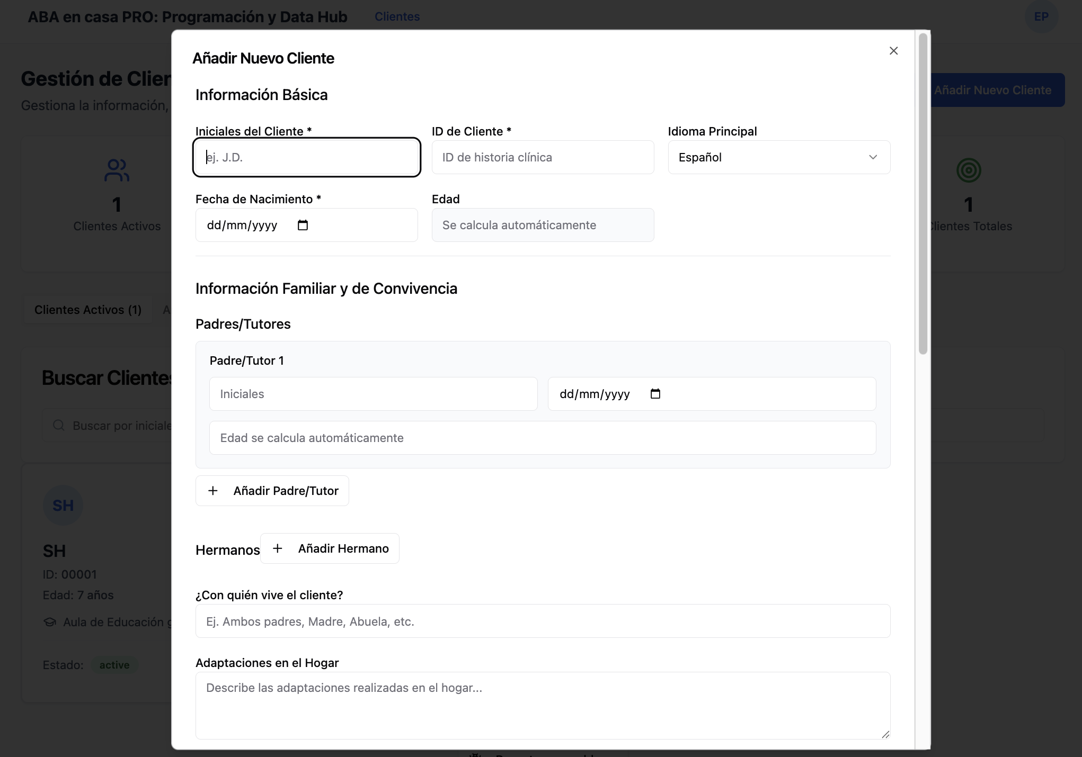Screen dimensions: 1082x757
Task: Click the green target Clientes Totales icon
Action: point(969,170)
